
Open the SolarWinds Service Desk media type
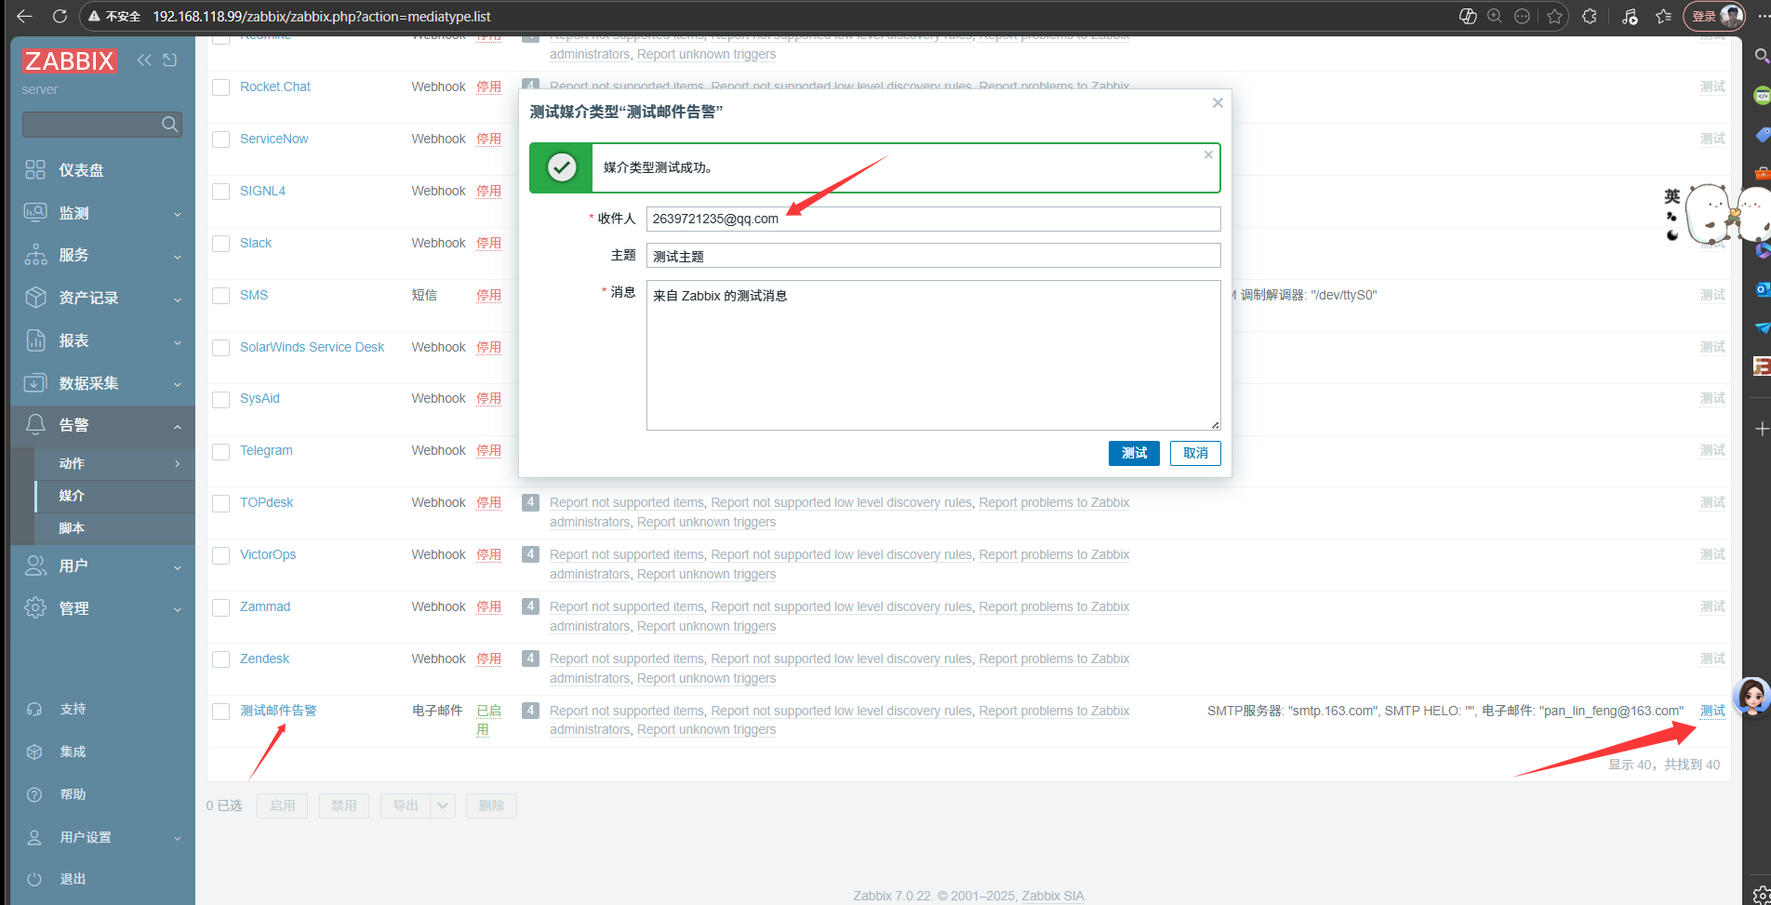tap(312, 347)
